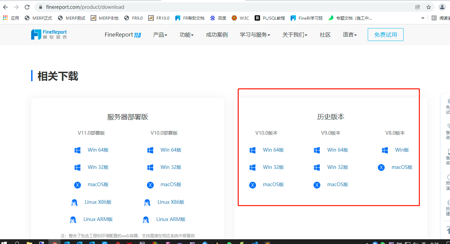The image size is (450, 244).
Task: Click the 免费试用 button
Action: tap(386, 35)
